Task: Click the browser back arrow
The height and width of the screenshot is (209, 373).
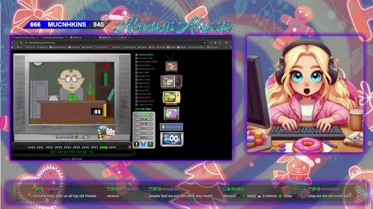Action: click(x=13, y=43)
